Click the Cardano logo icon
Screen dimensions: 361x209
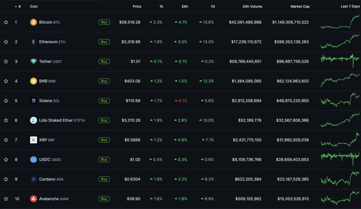pyautogui.click(x=33, y=179)
